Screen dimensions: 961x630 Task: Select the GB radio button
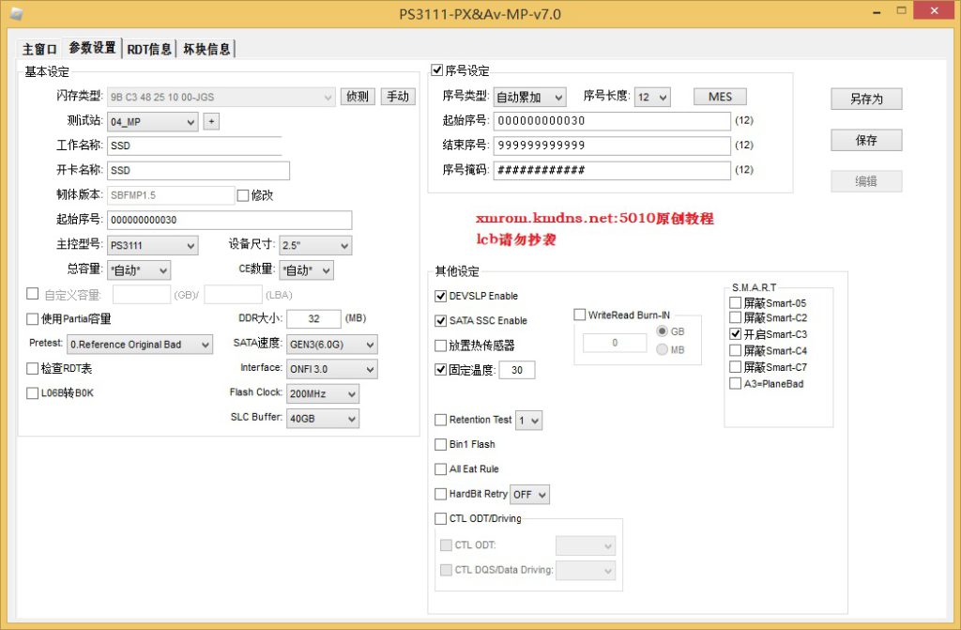[663, 331]
